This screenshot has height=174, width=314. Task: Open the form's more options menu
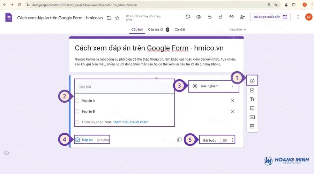pyautogui.click(x=298, y=17)
